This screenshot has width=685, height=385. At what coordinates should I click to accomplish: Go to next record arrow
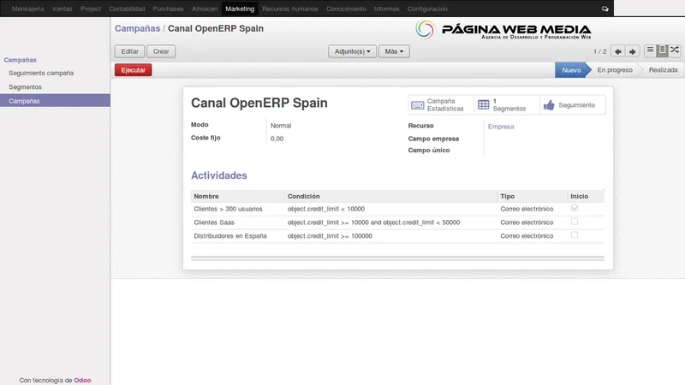[632, 51]
